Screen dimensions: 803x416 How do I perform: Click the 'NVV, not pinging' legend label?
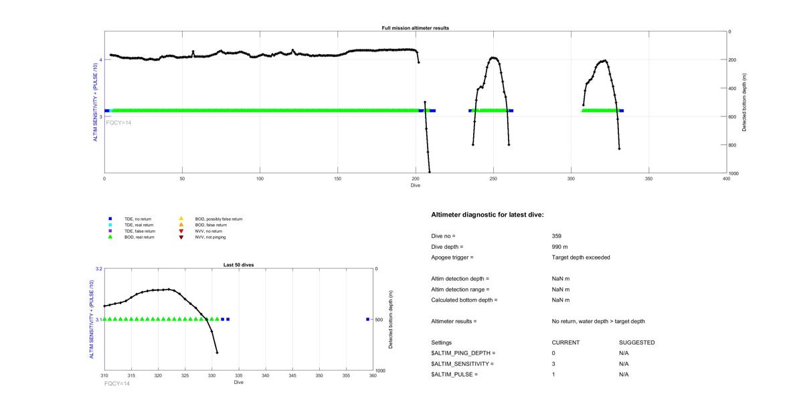[x=210, y=237]
